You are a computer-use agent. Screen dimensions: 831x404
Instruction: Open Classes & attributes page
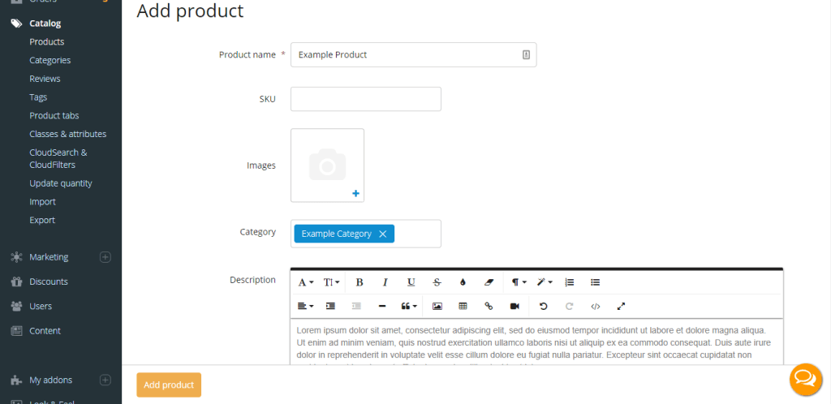tap(68, 134)
